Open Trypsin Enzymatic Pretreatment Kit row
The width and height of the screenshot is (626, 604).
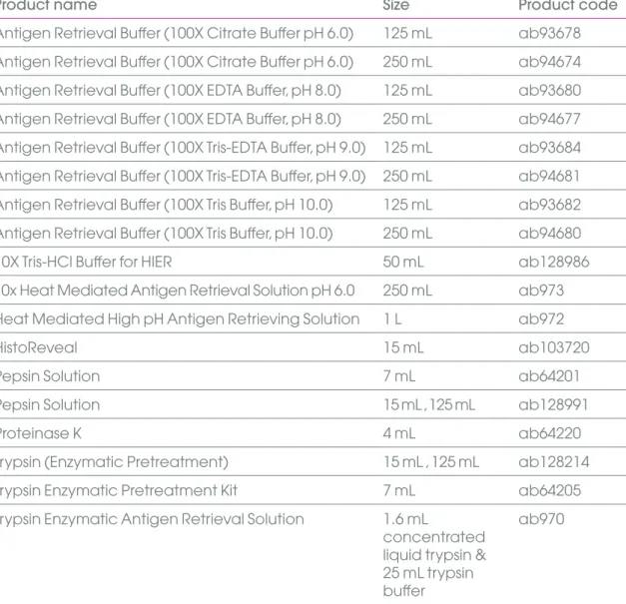point(313,490)
